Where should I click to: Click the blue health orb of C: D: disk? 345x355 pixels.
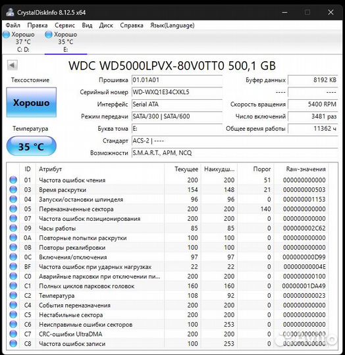pos(7,34)
